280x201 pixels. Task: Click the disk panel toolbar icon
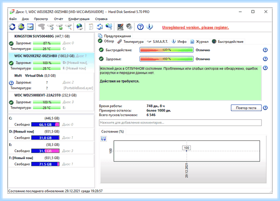pos(30,27)
